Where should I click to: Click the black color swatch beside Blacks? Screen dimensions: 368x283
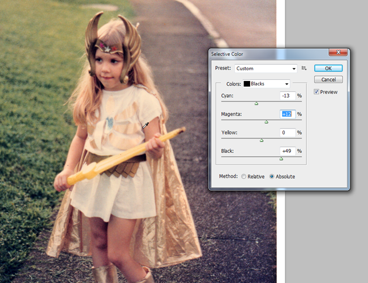(x=247, y=84)
